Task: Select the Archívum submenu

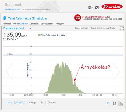Action: click(x=24, y=24)
